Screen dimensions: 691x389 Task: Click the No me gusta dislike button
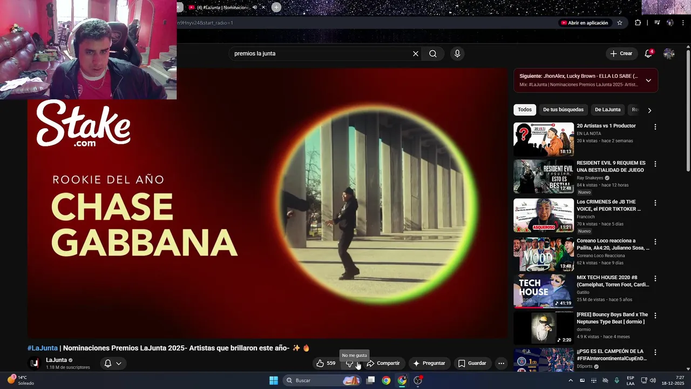click(351, 363)
